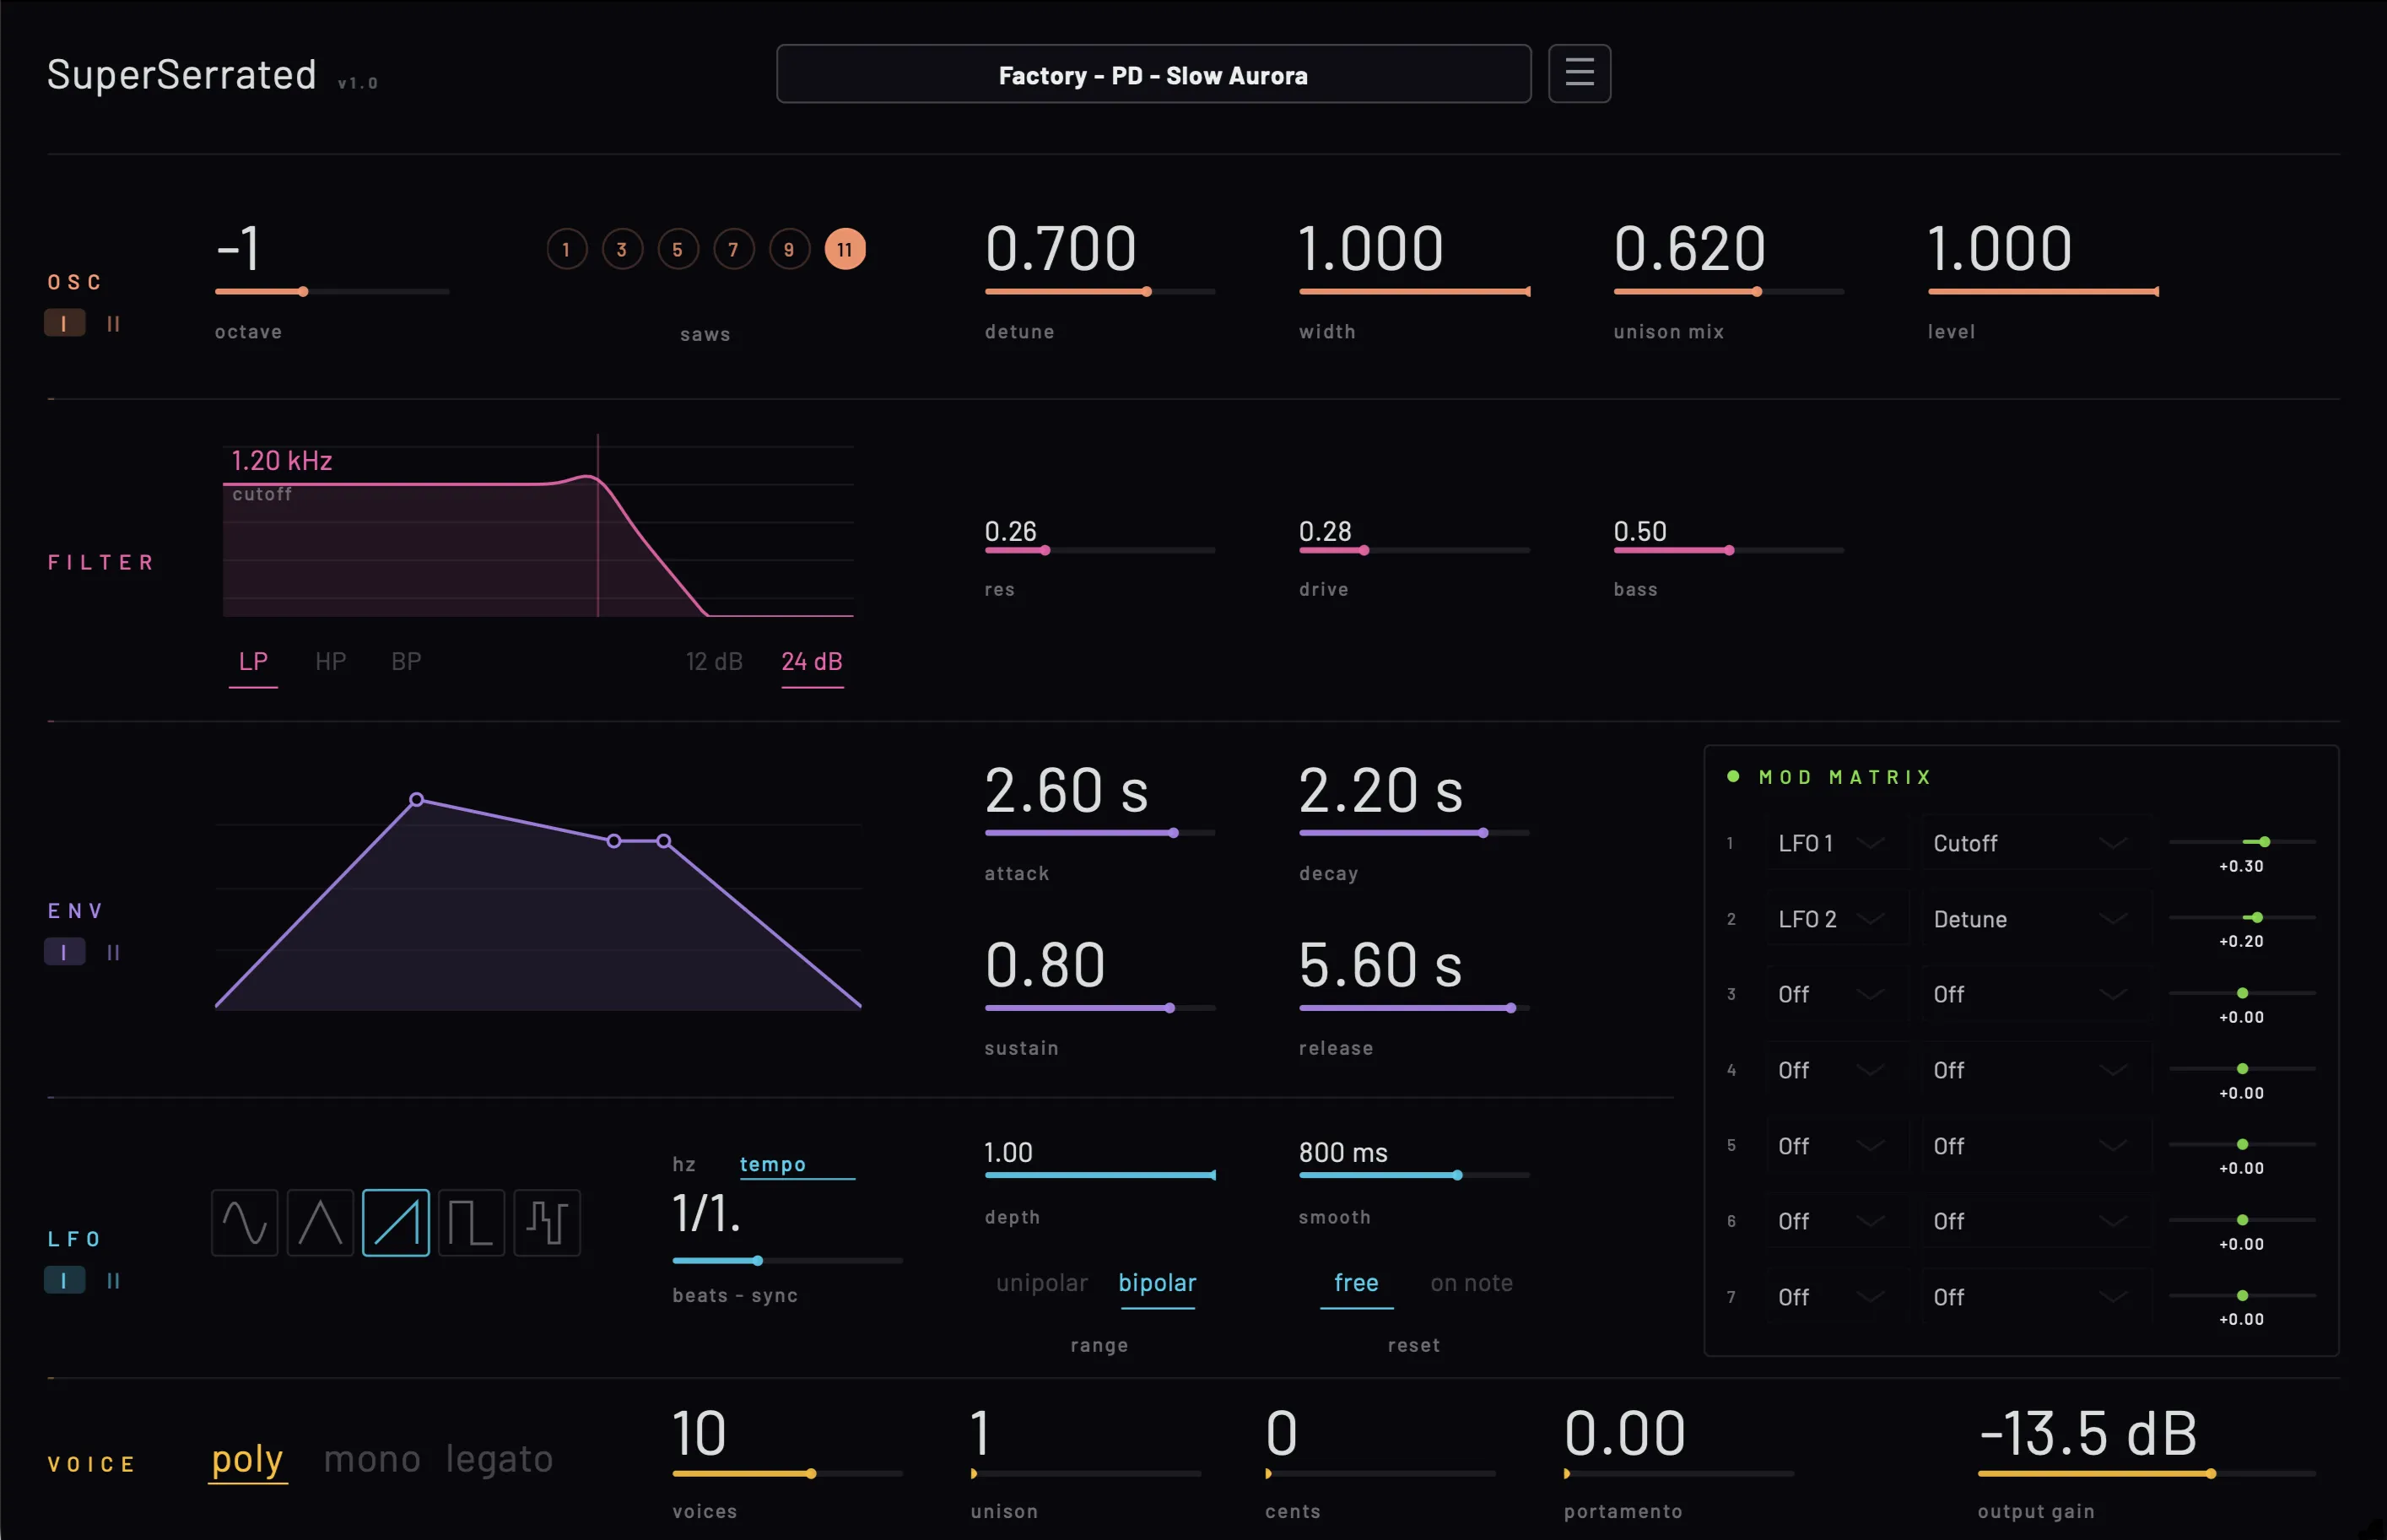Select HP filter type
This screenshot has height=1540, width=2387.
pyautogui.click(x=331, y=661)
